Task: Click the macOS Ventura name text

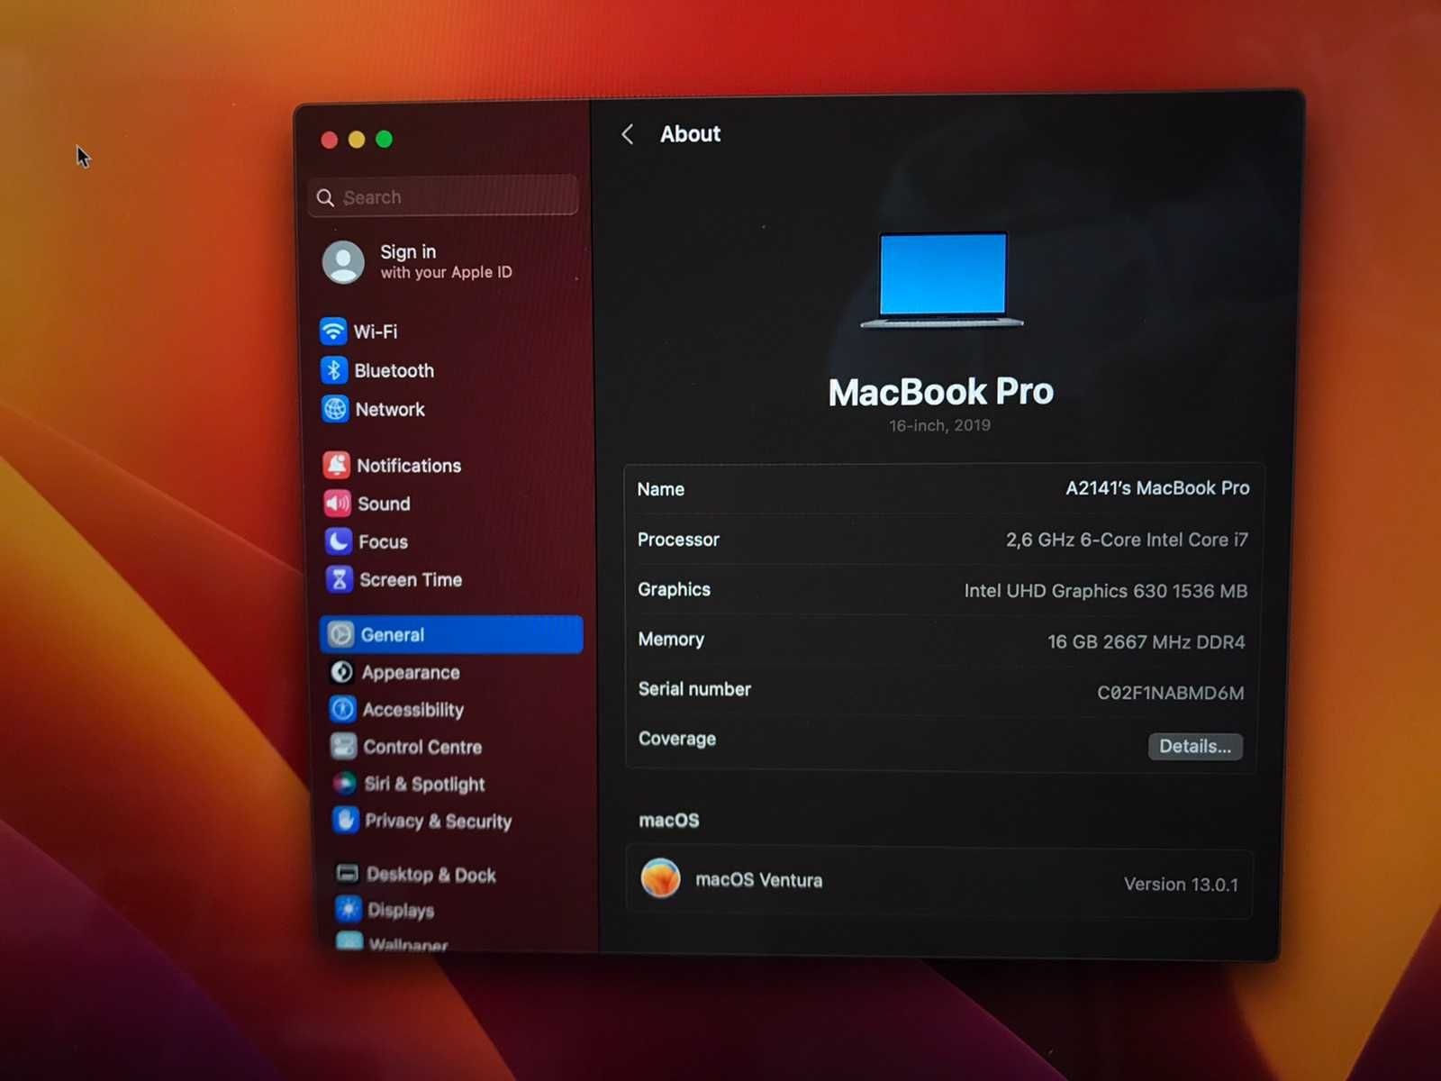Action: point(758,880)
